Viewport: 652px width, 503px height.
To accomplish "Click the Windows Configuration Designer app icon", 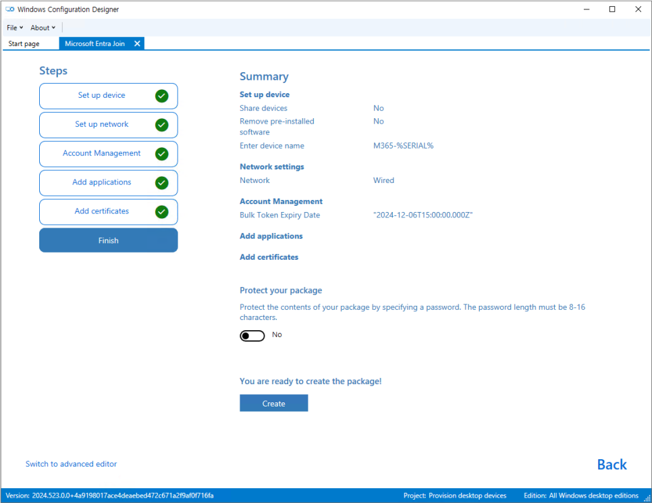I will click(x=9, y=9).
